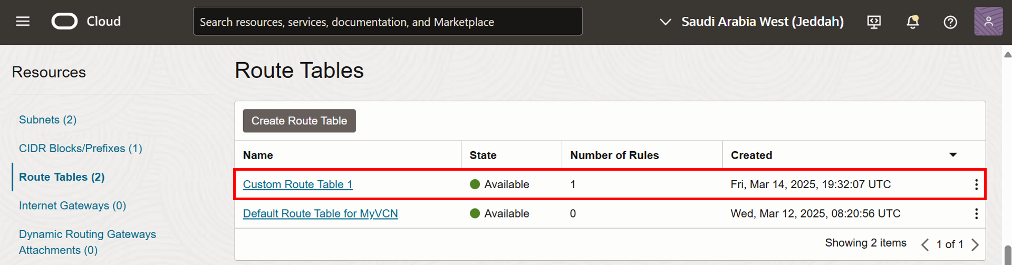Click the Name column header

point(258,155)
